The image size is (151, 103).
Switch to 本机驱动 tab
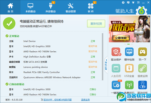tap(30, 8)
